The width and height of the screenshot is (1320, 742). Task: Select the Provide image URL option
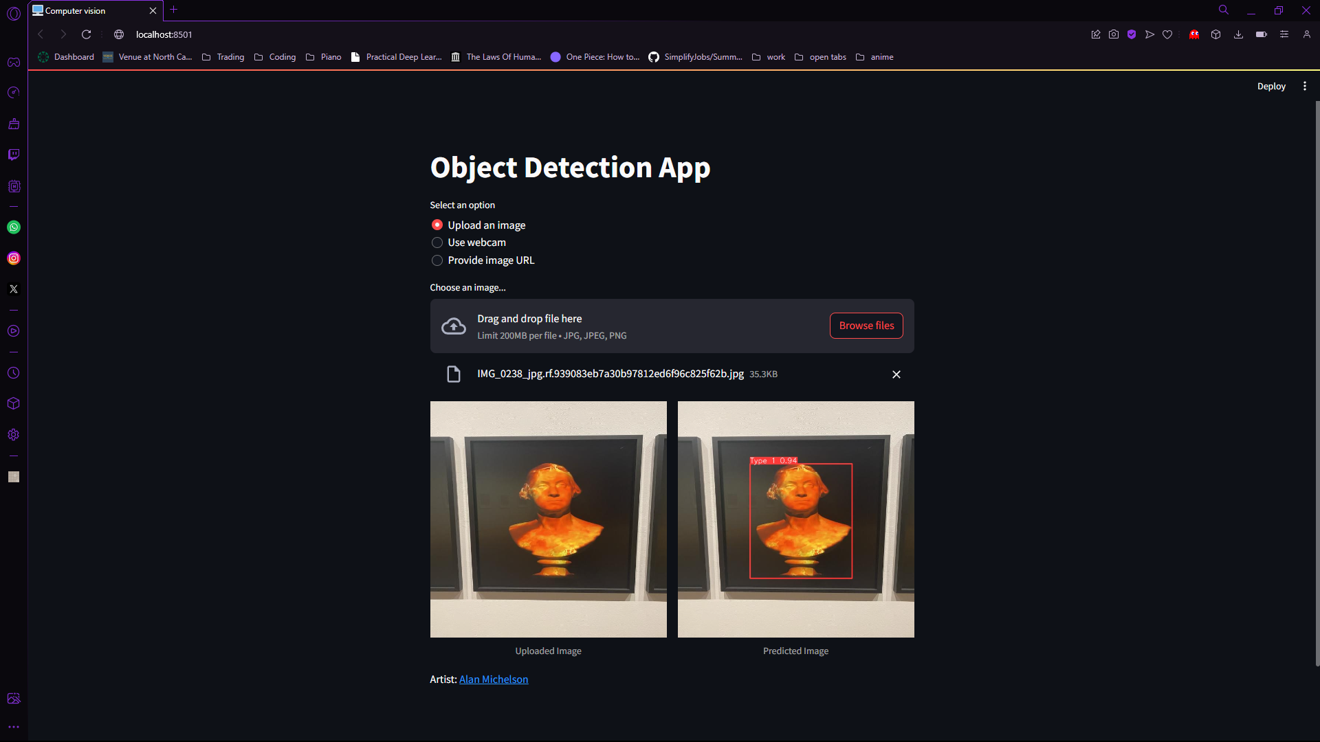[437, 260]
